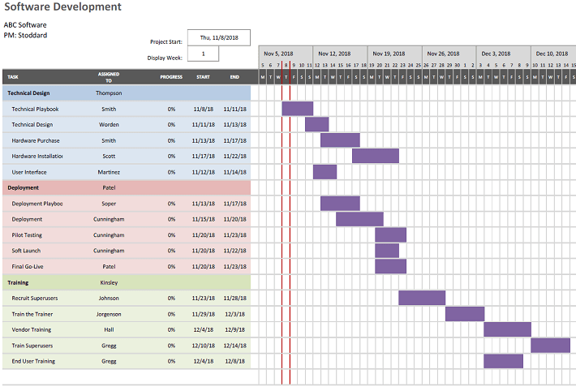Select the Jorgenson assignee cell
The width and height of the screenshot is (576, 387).
tap(109, 314)
